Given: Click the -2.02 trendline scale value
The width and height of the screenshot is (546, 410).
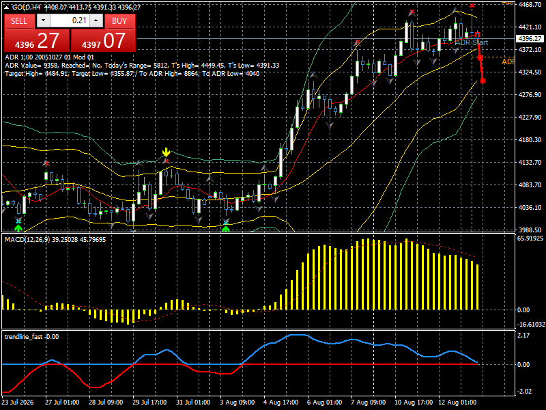Looking at the screenshot, I should click(x=523, y=392).
